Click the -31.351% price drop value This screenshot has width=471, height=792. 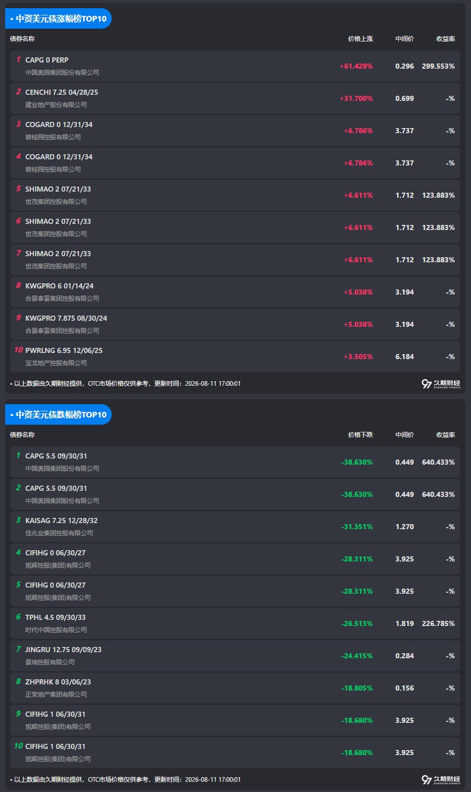pos(357,527)
